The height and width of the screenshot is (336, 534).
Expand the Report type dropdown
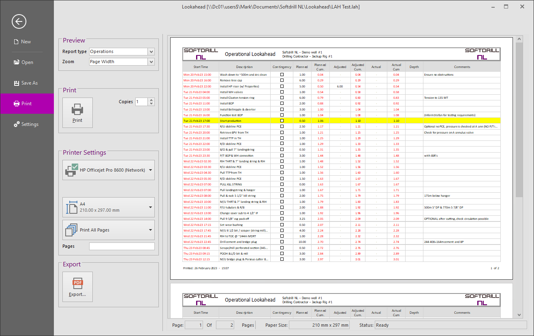coord(151,52)
